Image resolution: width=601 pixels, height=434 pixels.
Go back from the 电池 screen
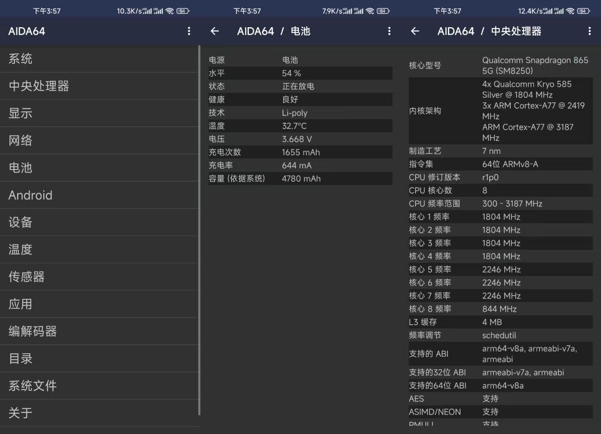point(215,31)
